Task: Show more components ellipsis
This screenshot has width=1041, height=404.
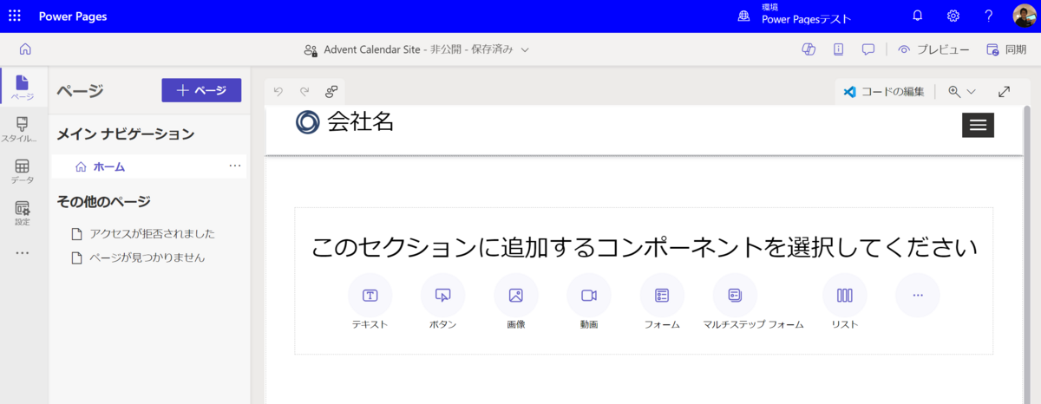Action: [918, 296]
